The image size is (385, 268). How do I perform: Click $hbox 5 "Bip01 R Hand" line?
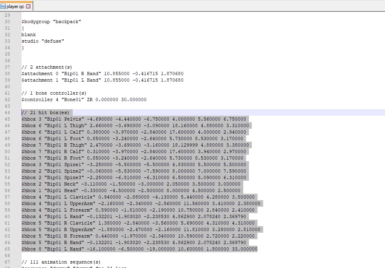click(134, 242)
